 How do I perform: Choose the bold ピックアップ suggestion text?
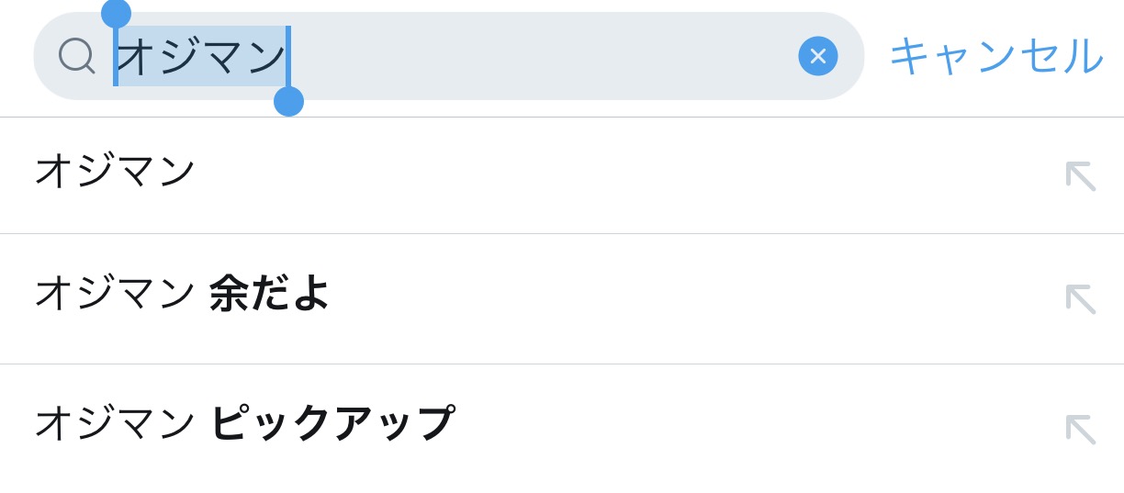(x=332, y=423)
